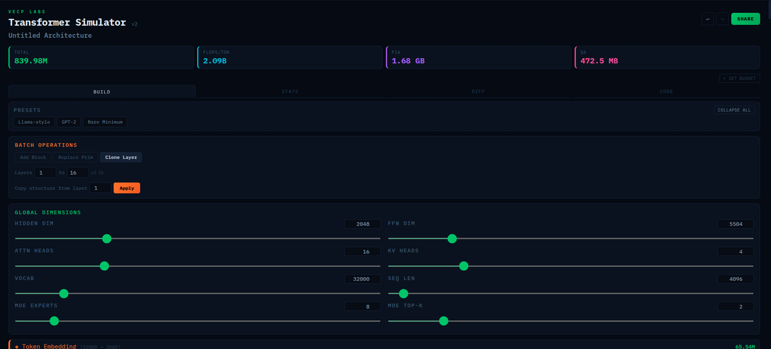Click the Attn Heads value field 16

point(362,251)
